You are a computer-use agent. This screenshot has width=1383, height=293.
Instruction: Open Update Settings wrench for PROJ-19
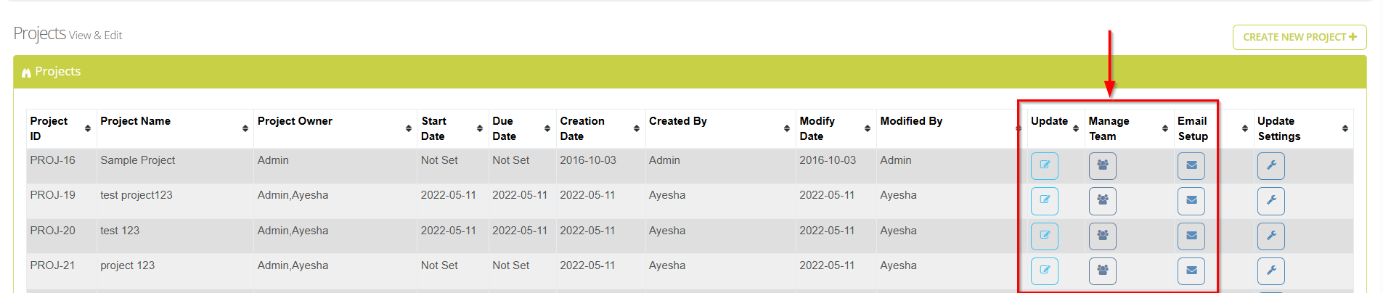1270,201
